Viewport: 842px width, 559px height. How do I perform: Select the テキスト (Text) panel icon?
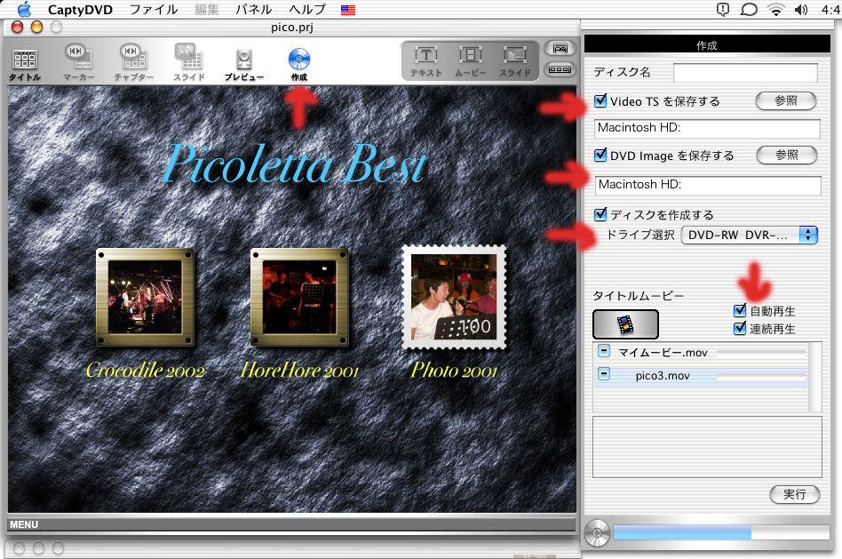coord(426,59)
